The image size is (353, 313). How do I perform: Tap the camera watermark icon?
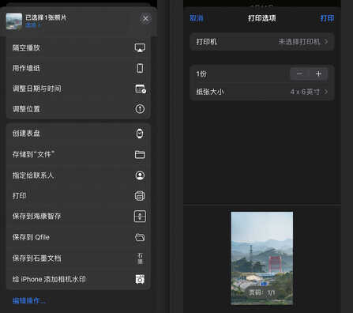coord(140,279)
